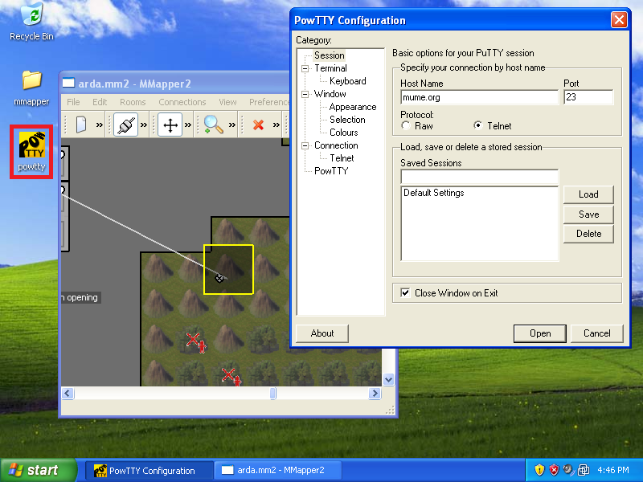Open the Preferences menu in MMapper2
The image size is (643, 482).
(x=268, y=102)
